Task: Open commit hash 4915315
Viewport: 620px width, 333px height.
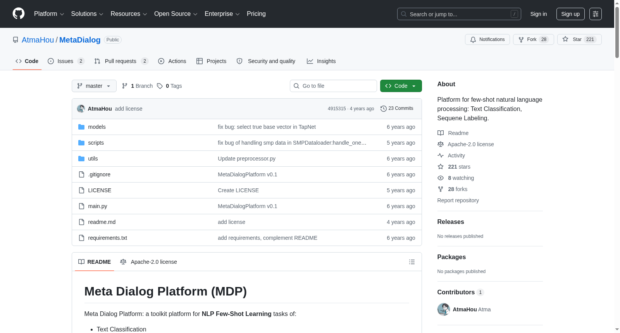Action: click(x=337, y=109)
